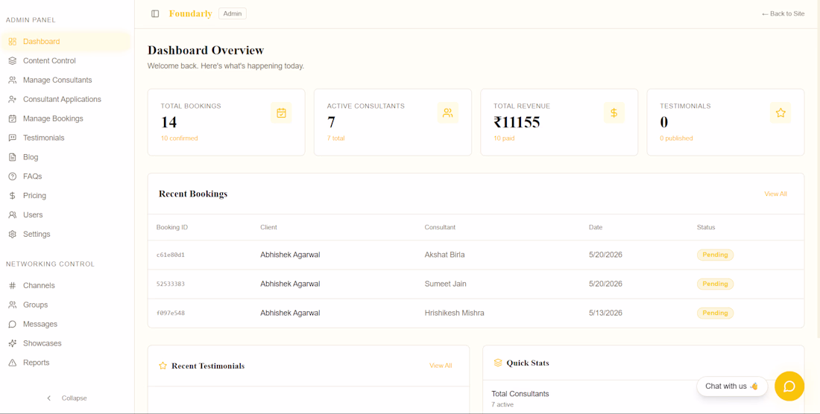Click the star icon beside Recent Testimonials
The height and width of the screenshot is (414, 820).
point(163,366)
